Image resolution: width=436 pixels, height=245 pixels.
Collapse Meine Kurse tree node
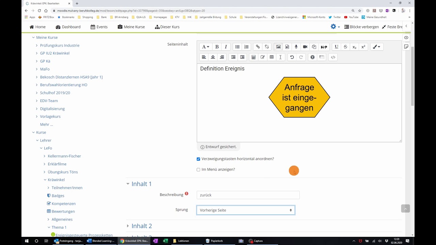tap(33, 37)
